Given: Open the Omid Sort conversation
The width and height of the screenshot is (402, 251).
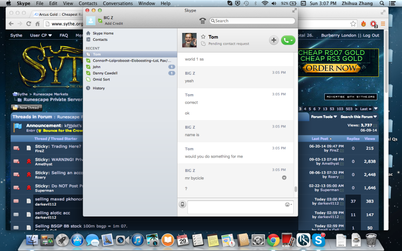Looking at the screenshot, I should tap(130, 79).
